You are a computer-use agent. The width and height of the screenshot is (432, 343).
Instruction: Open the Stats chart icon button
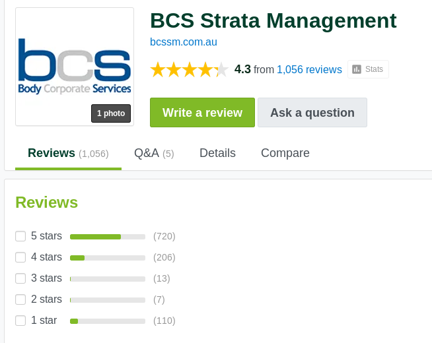(368, 69)
